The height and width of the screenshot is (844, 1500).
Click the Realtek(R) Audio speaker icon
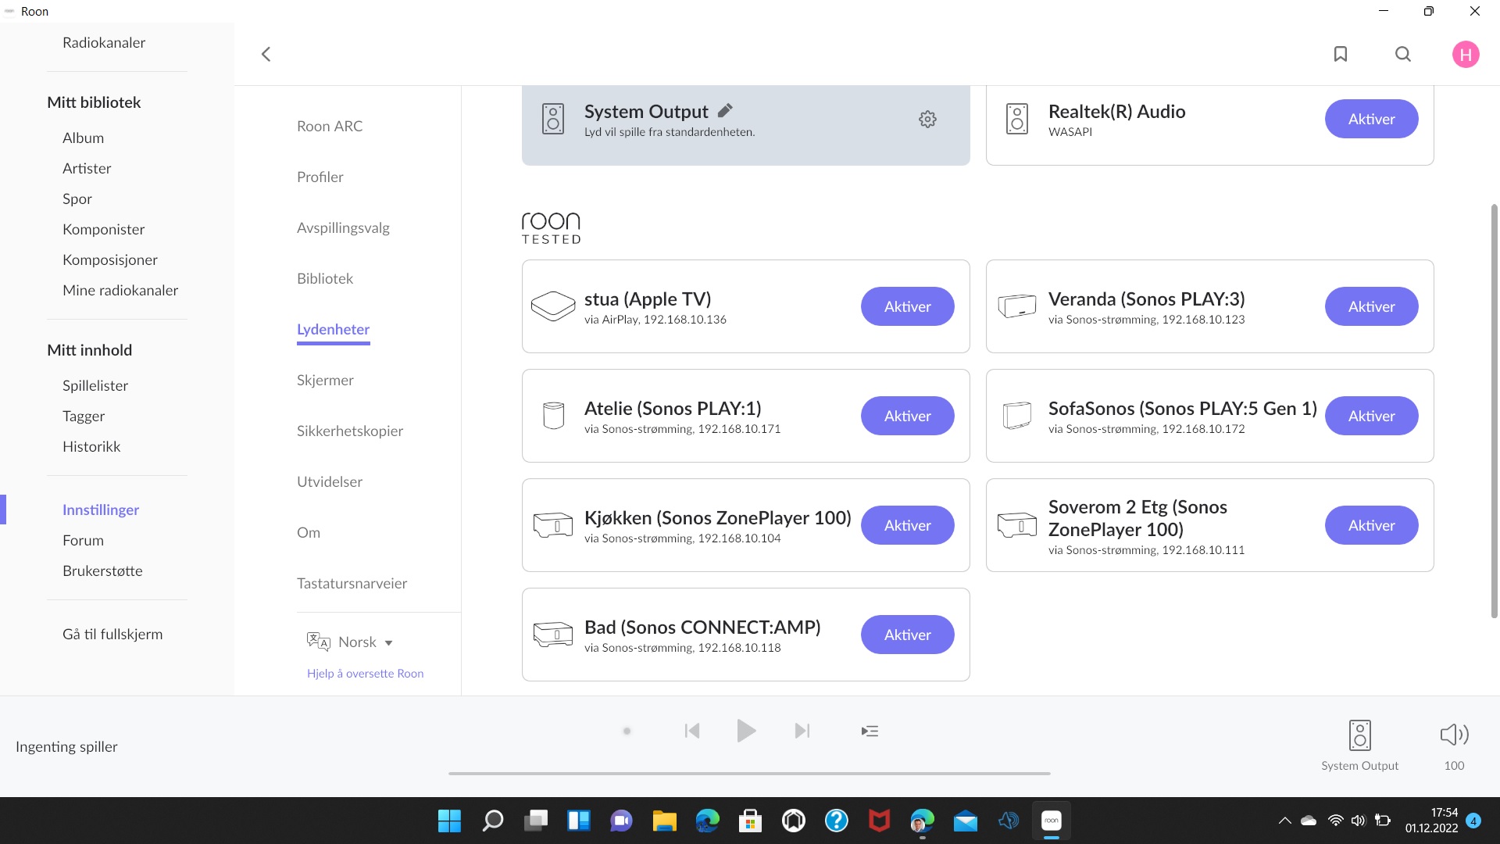(1017, 119)
